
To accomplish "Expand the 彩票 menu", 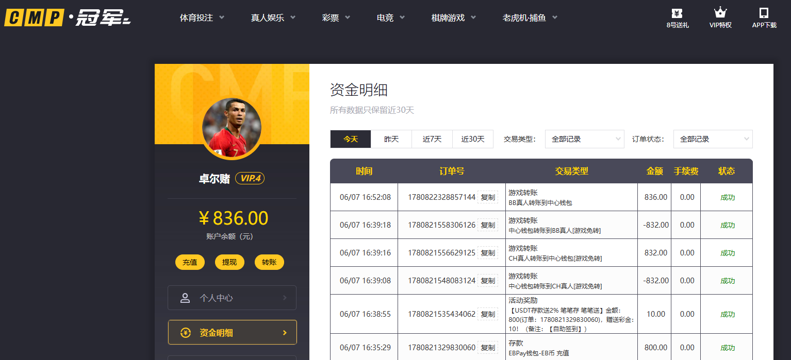I will pyautogui.click(x=336, y=18).
